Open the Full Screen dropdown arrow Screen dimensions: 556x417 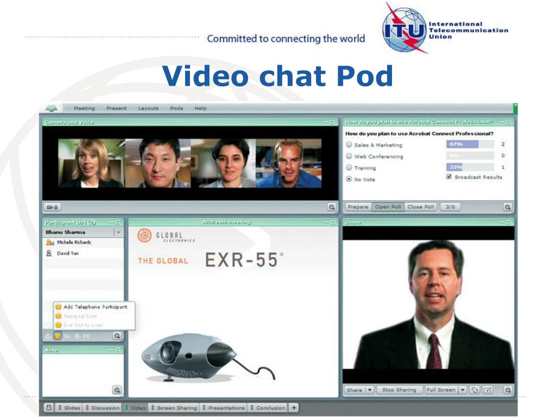pos(463,390)
